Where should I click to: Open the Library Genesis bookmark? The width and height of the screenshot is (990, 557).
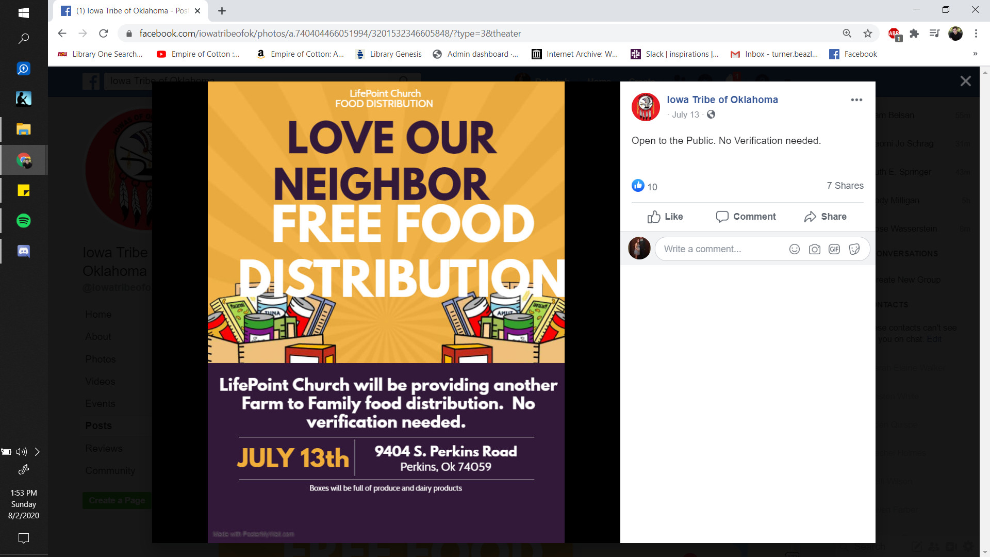(x=389, y=54)
